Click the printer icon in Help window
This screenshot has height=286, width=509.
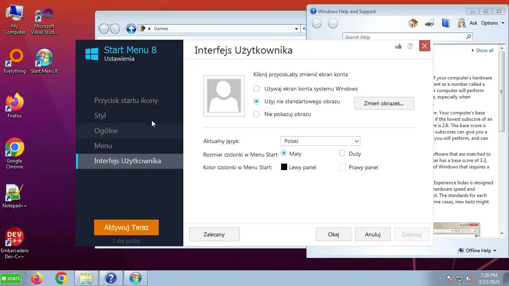429,23
